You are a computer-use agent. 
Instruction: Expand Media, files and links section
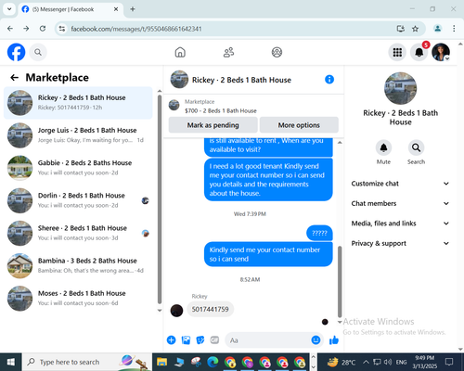click(400, 224)
